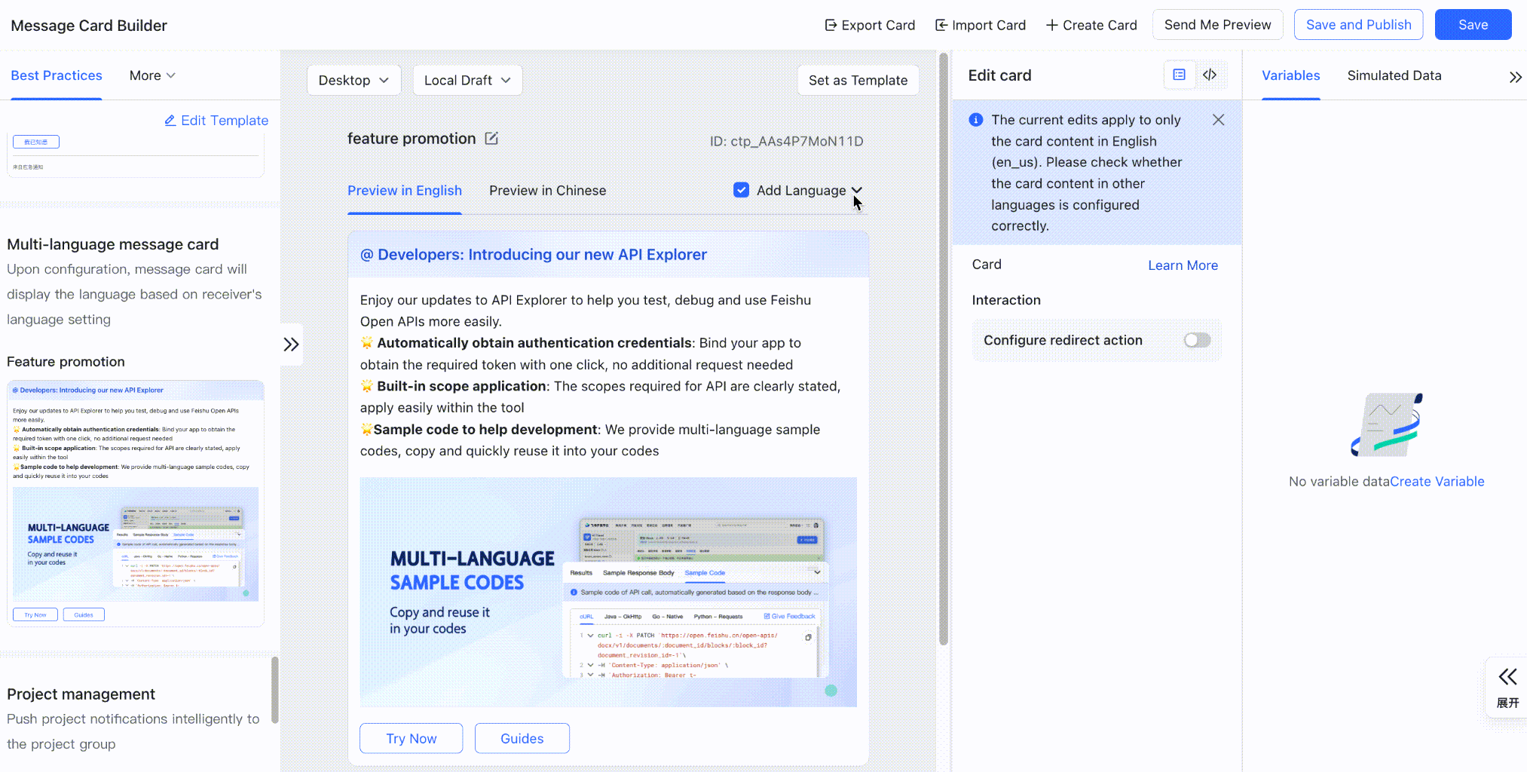The image size is (1527, 772).
Task: Click the Edit Template pencil icon
Action: [x=170, y=121]
